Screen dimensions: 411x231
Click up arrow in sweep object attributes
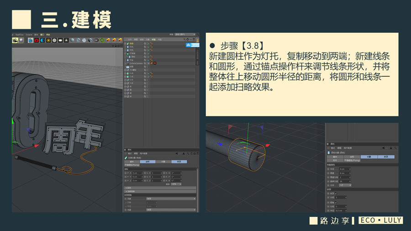[x=184, y=153]
